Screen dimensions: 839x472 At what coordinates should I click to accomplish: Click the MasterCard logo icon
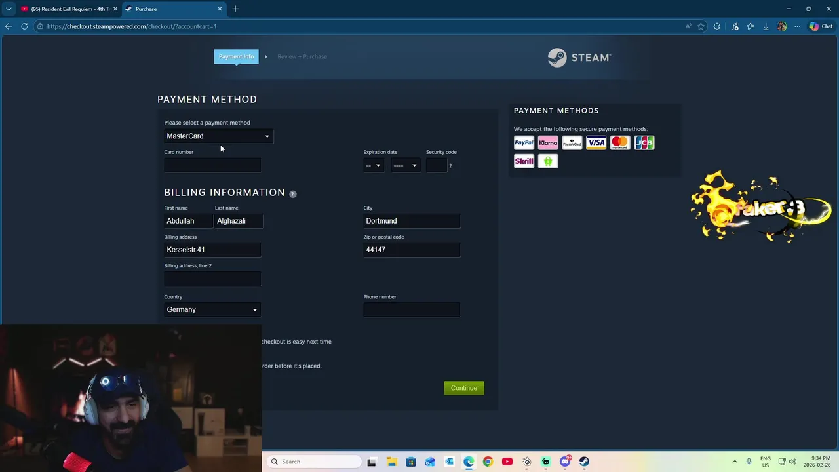pyautogui.click(x=620, y=142)
